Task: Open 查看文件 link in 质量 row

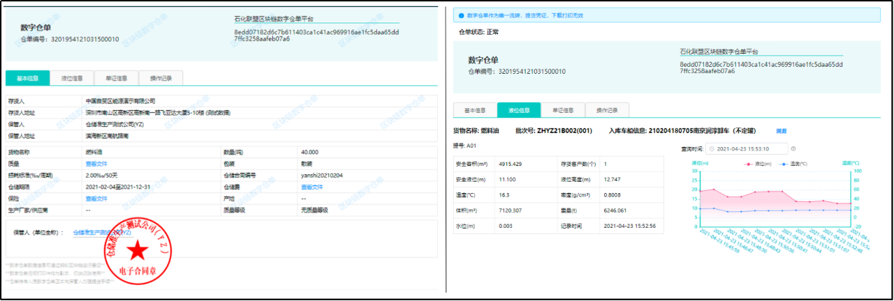Action: pos(96,163)
